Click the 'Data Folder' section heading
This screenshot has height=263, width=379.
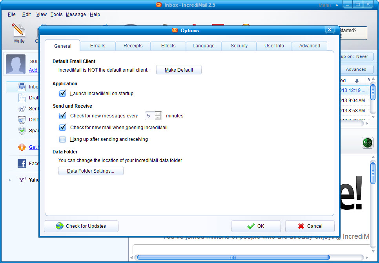[65, 151]
